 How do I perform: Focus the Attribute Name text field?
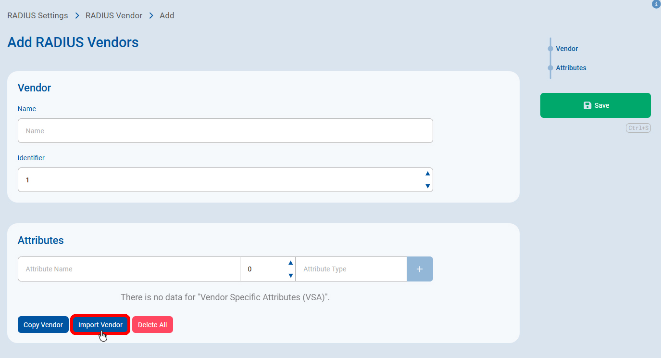pyautogui.click(x=129, y=269)
